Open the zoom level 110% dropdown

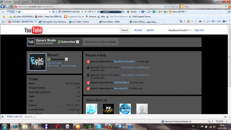point(226,121)
